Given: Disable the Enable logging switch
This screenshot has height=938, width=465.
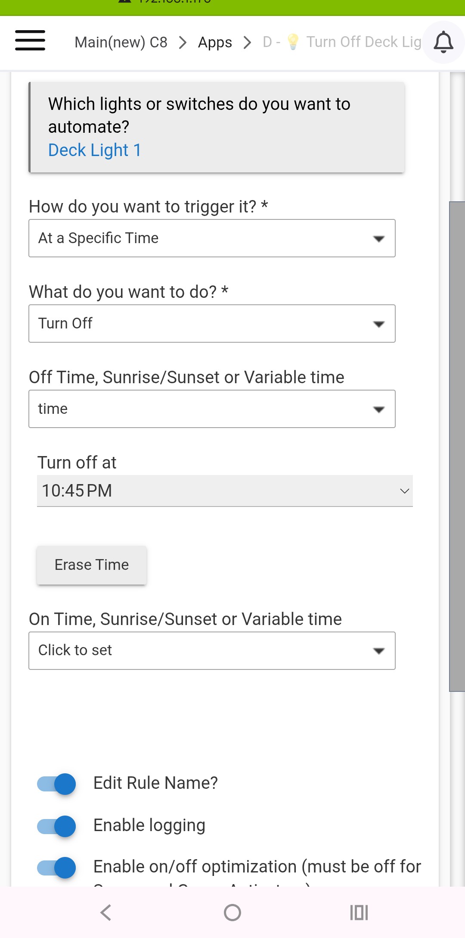Looking at the screenshot, I should point(57,825).
